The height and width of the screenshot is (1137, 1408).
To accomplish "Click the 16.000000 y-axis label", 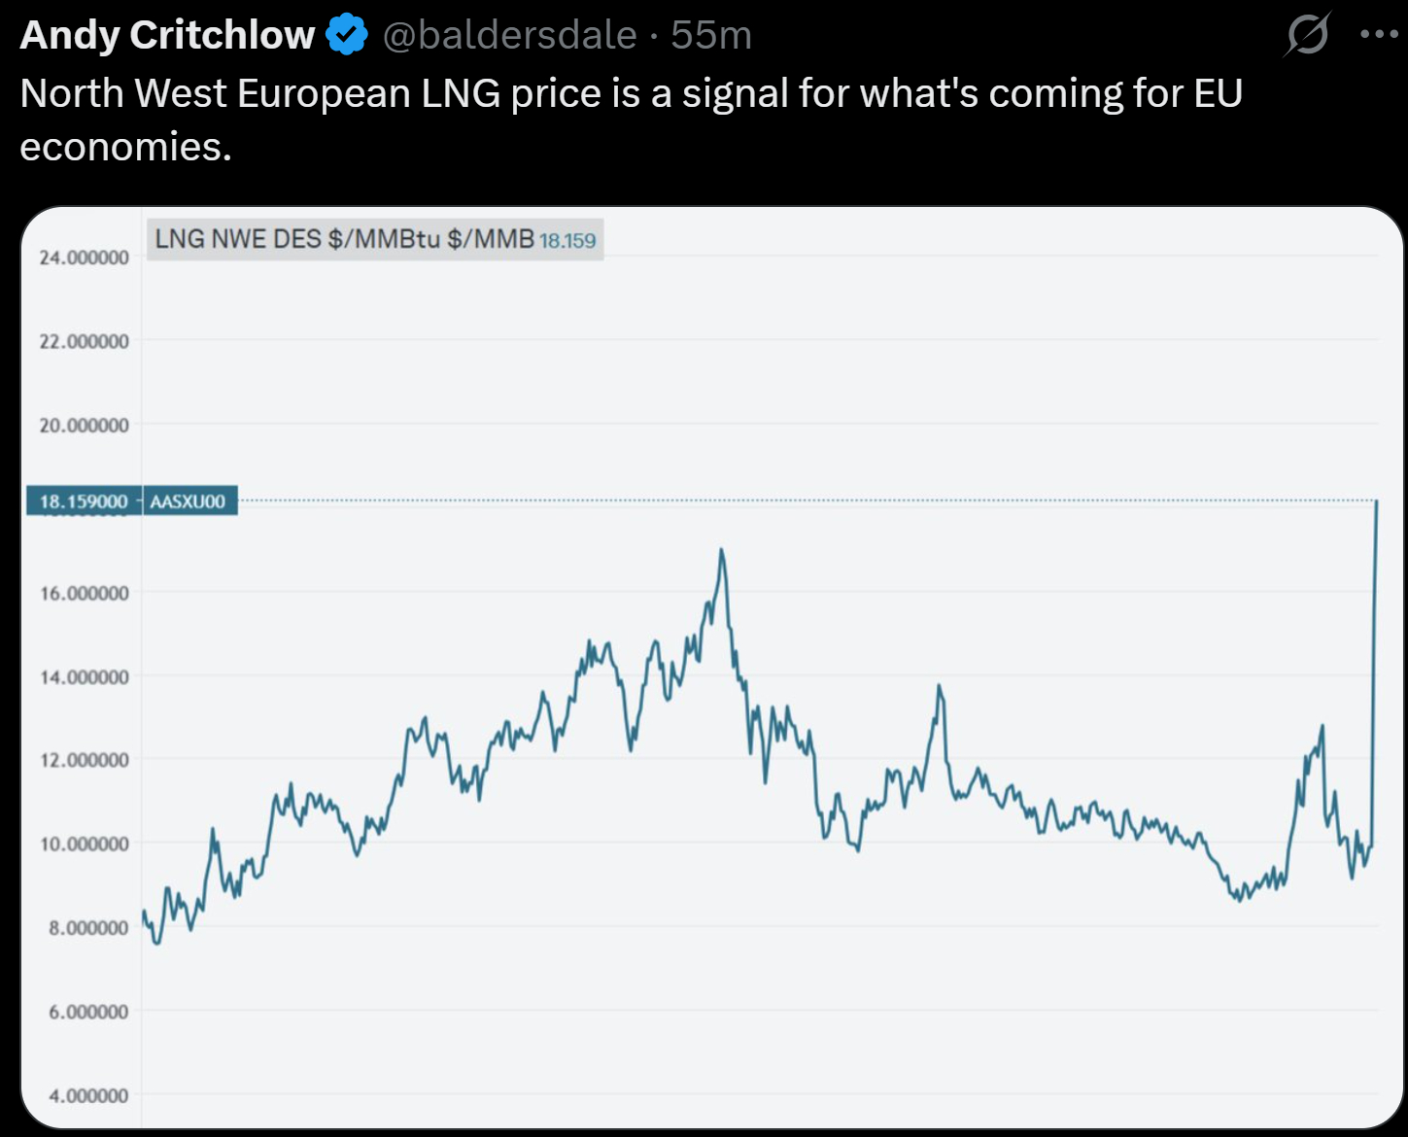I will pos(84,593).
